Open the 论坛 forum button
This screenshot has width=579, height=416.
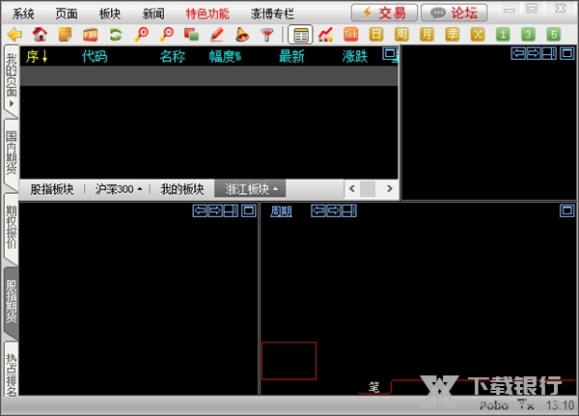pos(454,13)
